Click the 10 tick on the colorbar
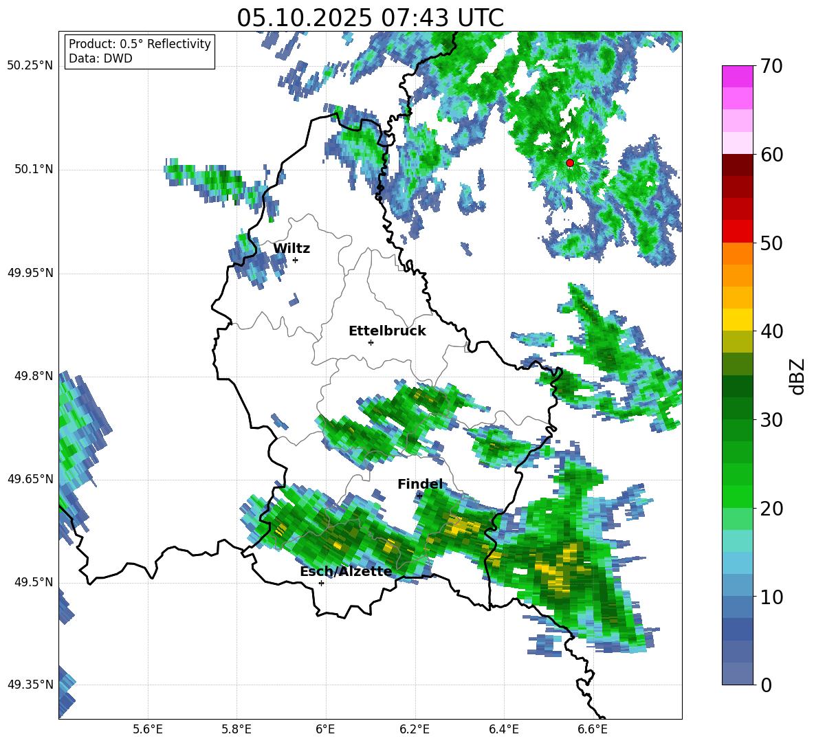 (x=771, y=597)
